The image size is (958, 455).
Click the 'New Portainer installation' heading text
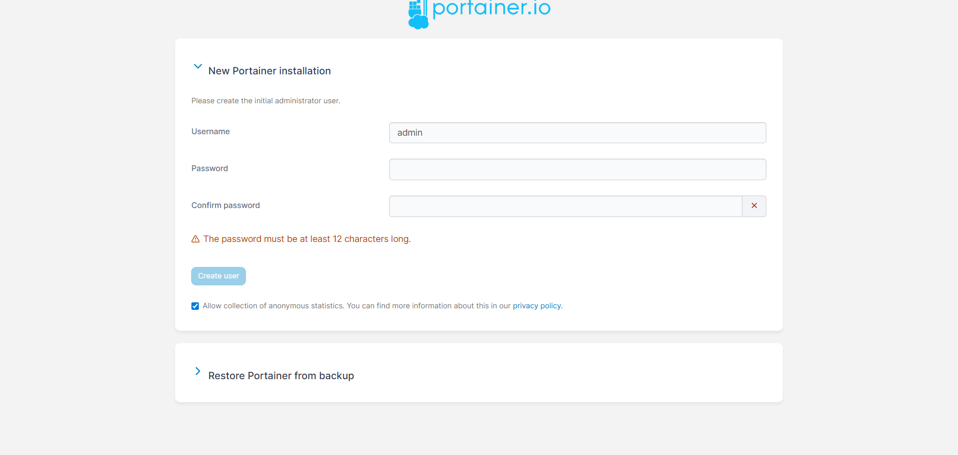pyautogui.click(x=269, y=71)
